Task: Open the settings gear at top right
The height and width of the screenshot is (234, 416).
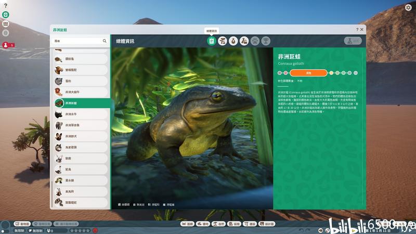Action: click(x=408, y=7)
